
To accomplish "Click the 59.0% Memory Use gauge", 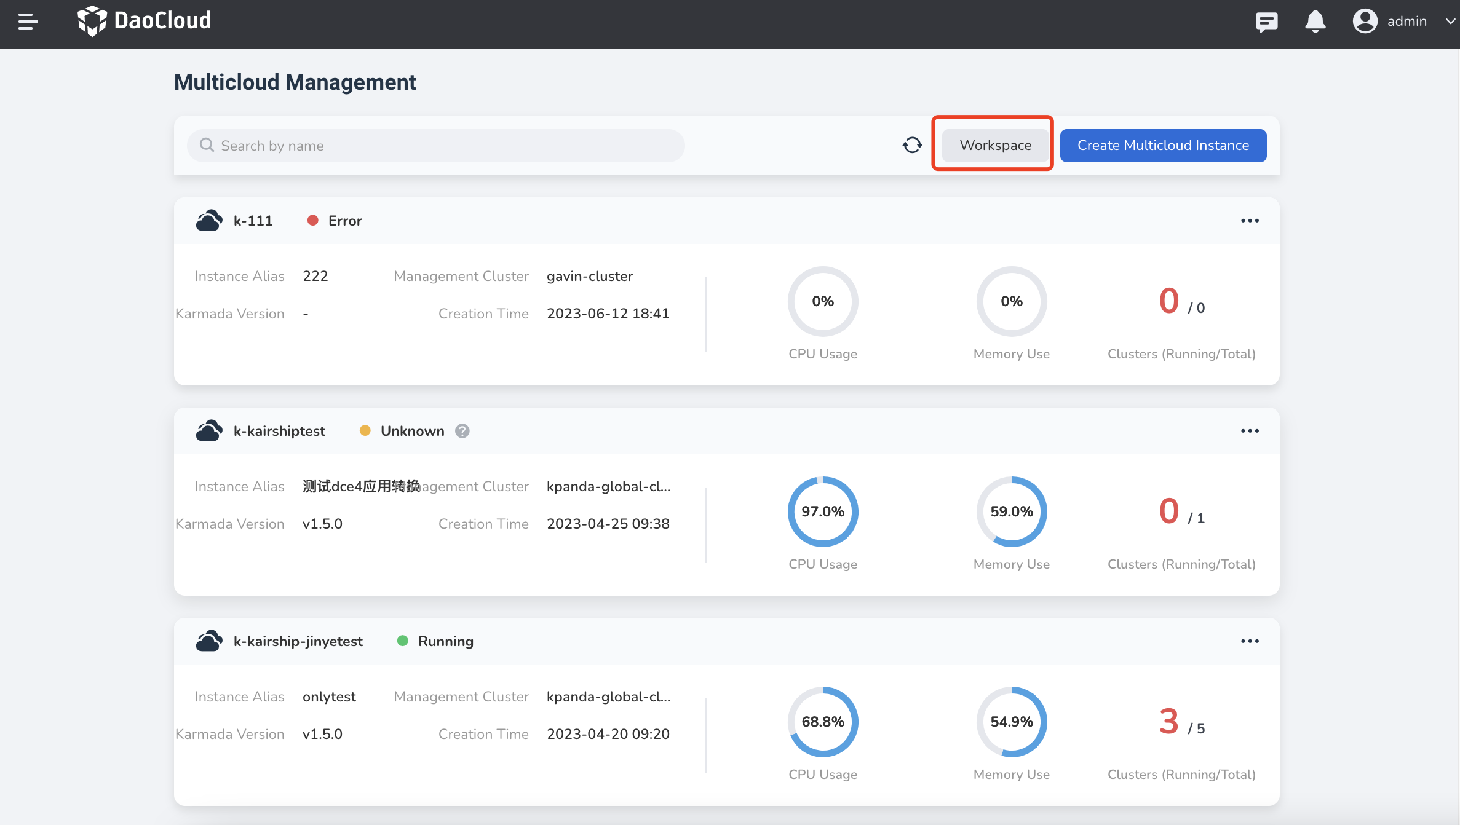I will click(x=1012, y=511).
